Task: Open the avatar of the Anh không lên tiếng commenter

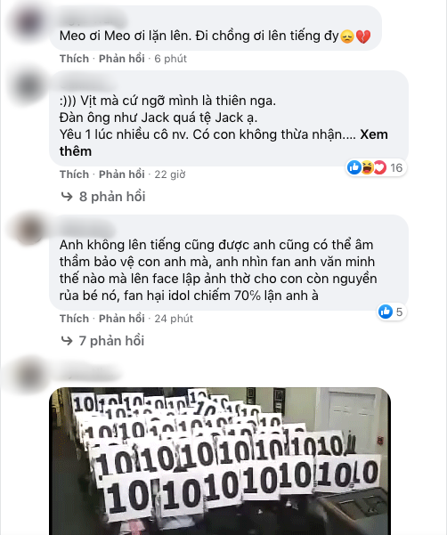Action: (x=28, y=231)
